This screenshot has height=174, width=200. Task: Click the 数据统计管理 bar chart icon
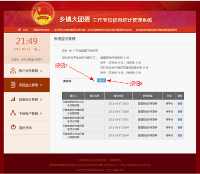13,99
